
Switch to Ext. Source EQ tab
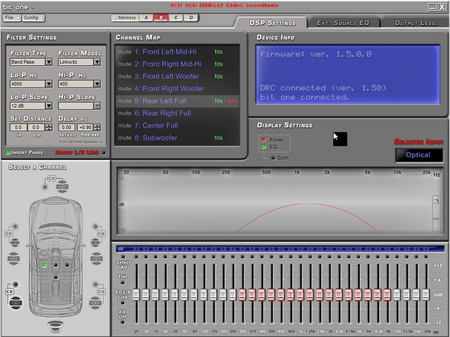[x=343, y=22]
